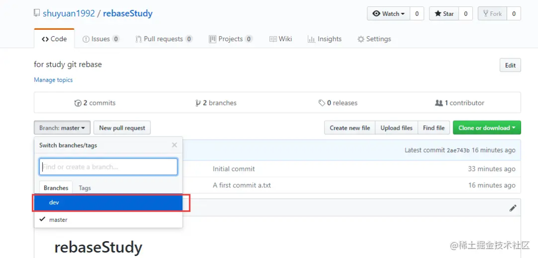Open the rebaseStudy repository link
Image resolution: width=538 pixels, height=258 pixels.
[x=128, y=14]
